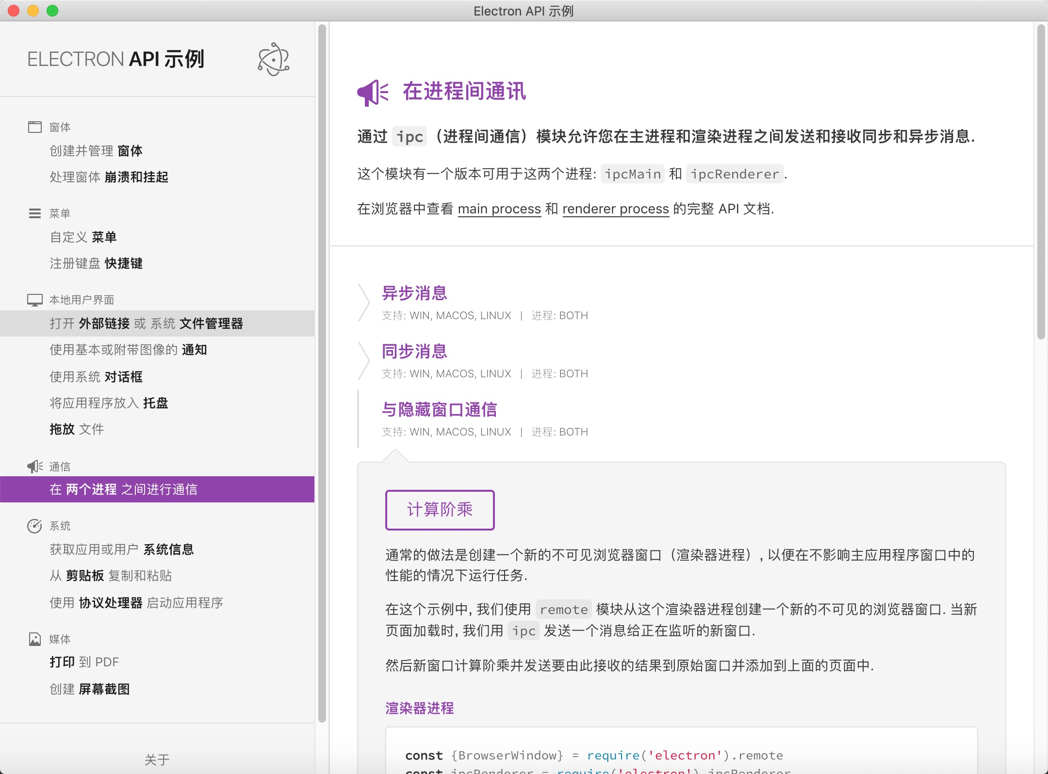
Task: Expand the 同步消息 demo section
Action: coord(414,352)
